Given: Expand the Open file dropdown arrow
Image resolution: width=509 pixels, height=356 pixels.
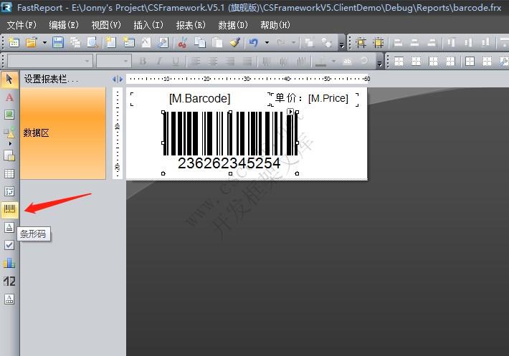Looking at the screenshot, I should tap(44, 43).
